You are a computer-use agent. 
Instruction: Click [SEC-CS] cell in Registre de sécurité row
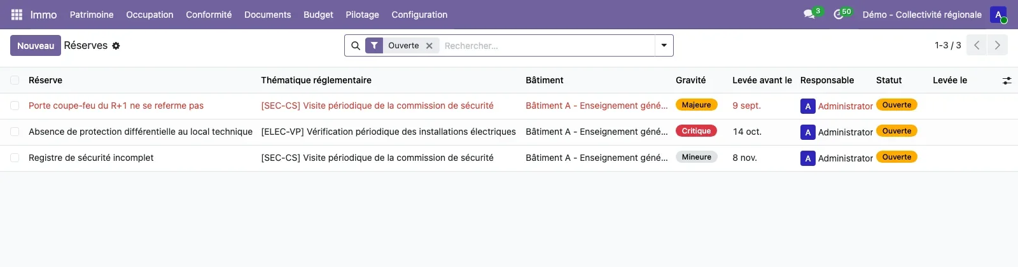(377, 158)
